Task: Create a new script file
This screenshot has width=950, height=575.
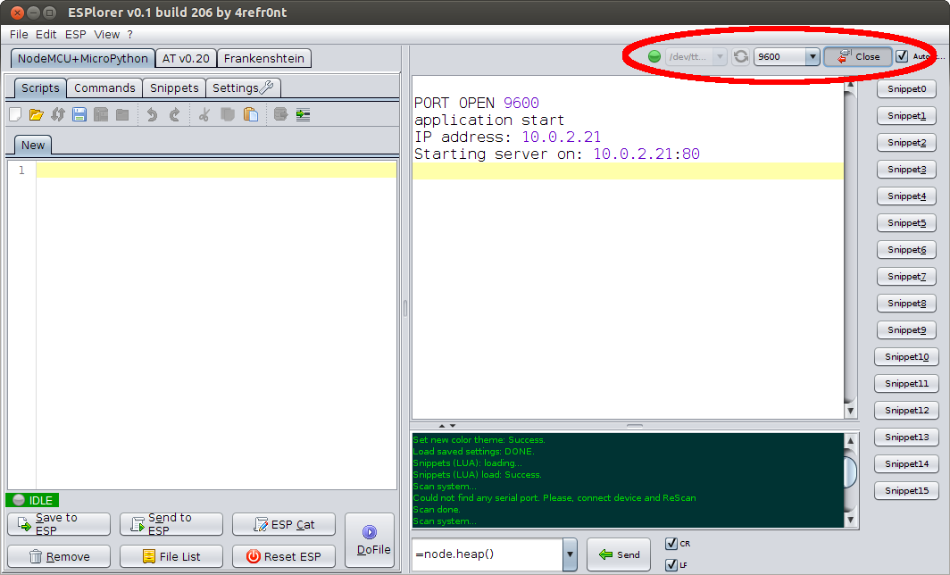Action: (x=16, y=114)
